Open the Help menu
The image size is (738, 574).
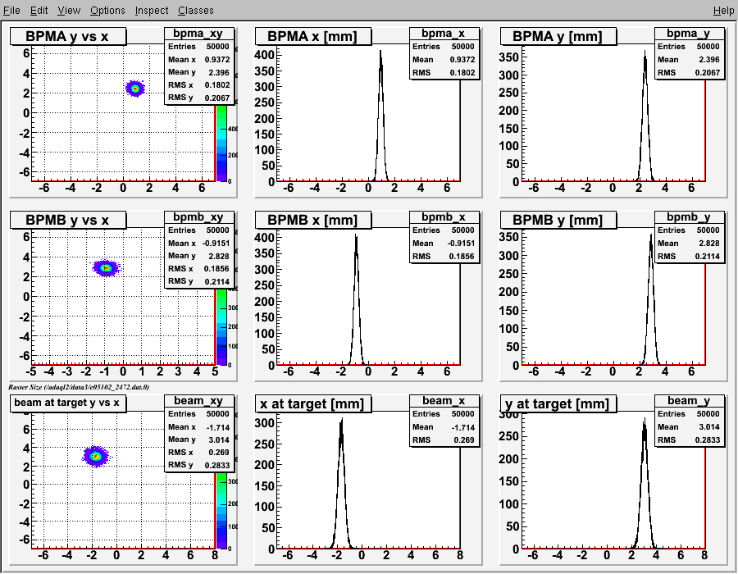tap(723, 11)
